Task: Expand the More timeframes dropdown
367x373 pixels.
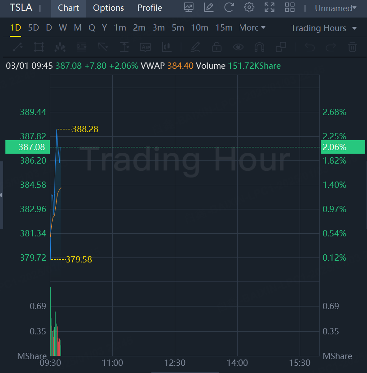Action: pyautogui.click(x=252, y=28)
